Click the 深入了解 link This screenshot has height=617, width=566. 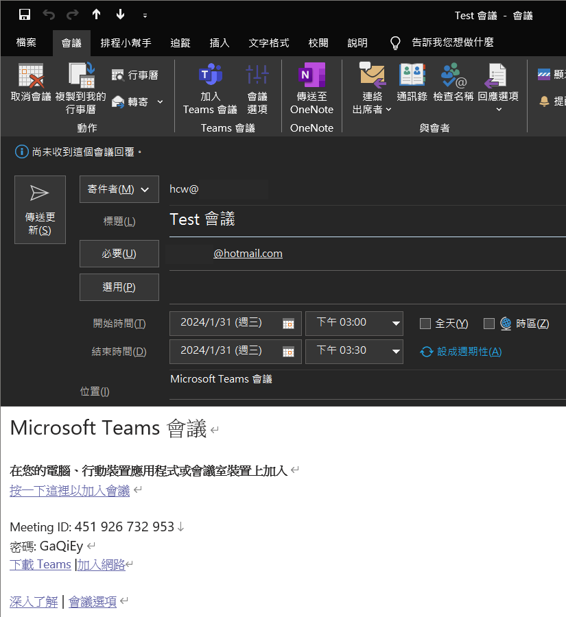34,601
